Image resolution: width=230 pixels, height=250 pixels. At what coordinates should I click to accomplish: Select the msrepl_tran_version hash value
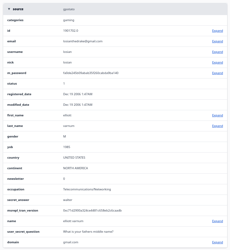pyautogui.click(x=92, y=211)
